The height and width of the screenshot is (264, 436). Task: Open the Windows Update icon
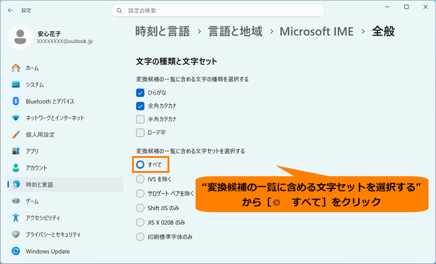pyautogui.click(x=16, y=251)
